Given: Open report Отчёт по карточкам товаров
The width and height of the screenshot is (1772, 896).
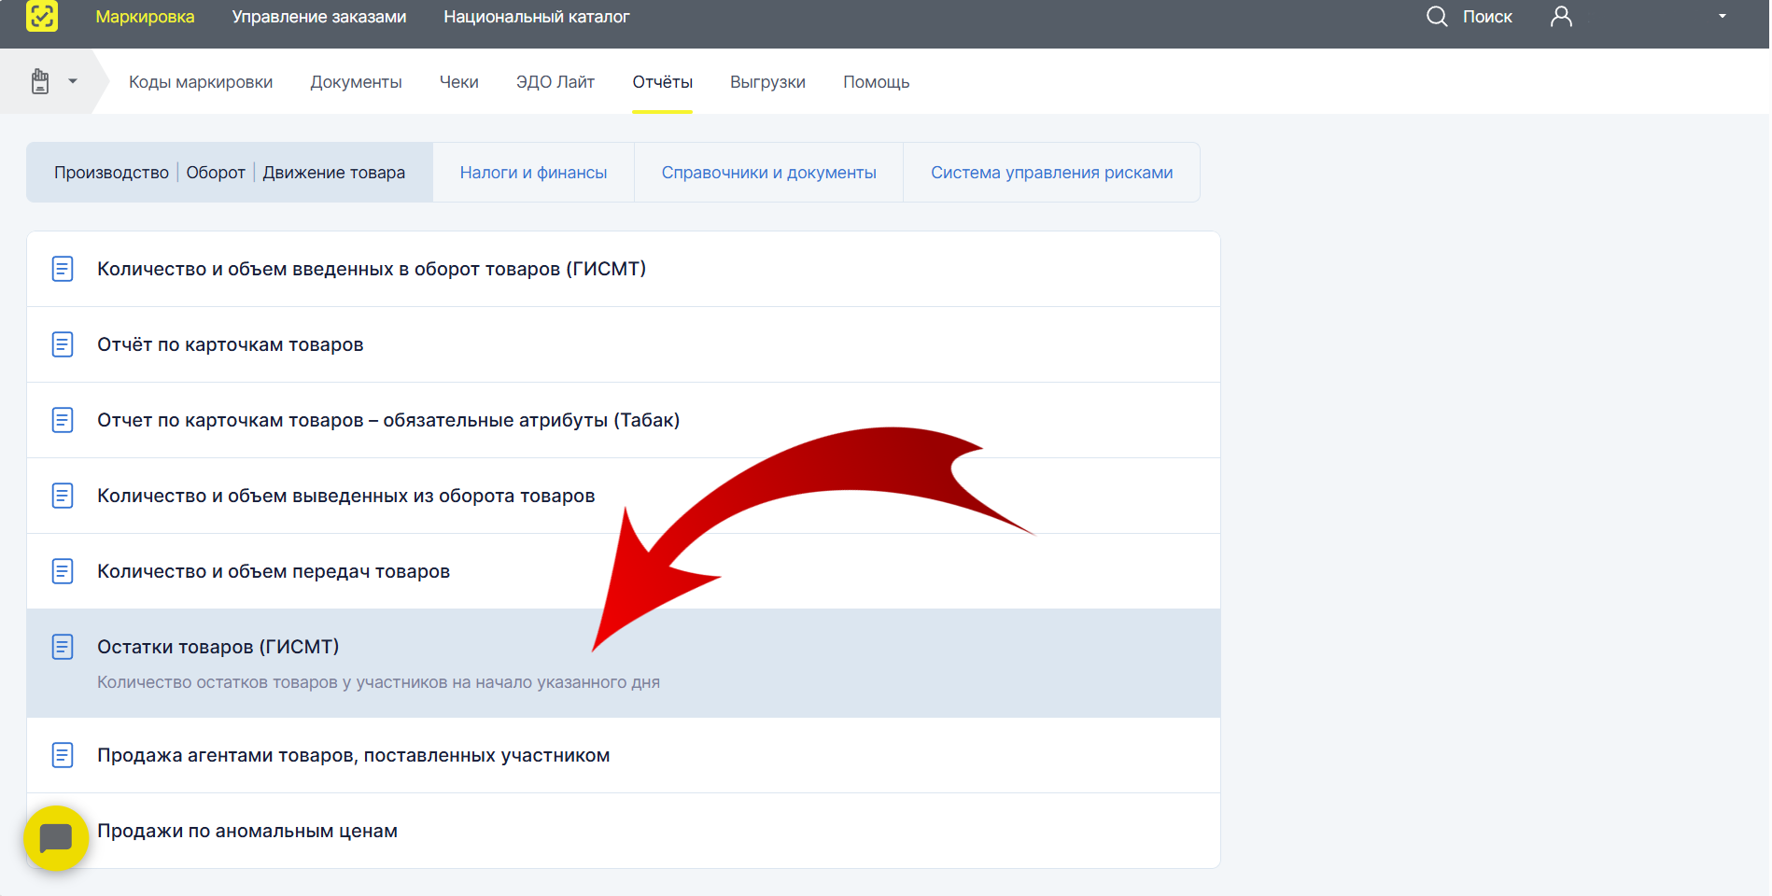Looking at the screenshot, I should (x=624, y=344).
